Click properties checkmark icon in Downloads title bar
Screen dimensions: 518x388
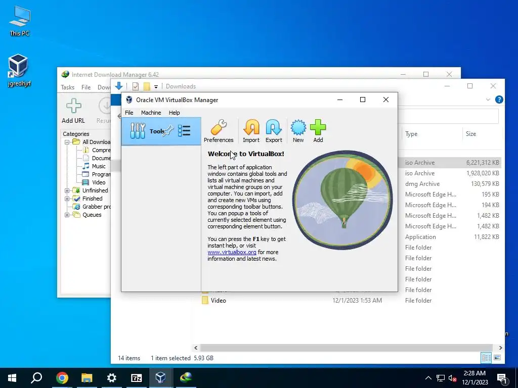pyautogui.click(x=136, y=86)
